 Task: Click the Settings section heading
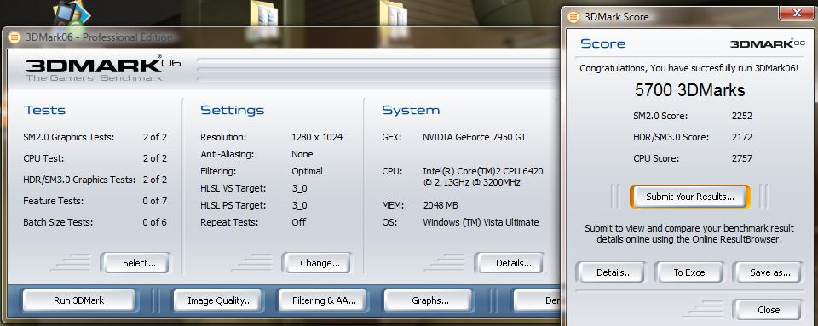click(232, 110)
